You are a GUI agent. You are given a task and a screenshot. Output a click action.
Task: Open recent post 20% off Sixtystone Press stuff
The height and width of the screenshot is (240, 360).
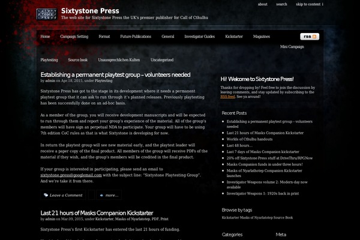click(269, 158)
